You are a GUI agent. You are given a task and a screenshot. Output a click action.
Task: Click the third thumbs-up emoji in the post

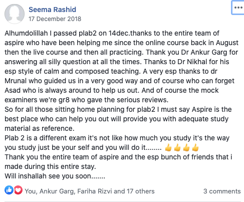pyautogui.click(x=186, y=148)
